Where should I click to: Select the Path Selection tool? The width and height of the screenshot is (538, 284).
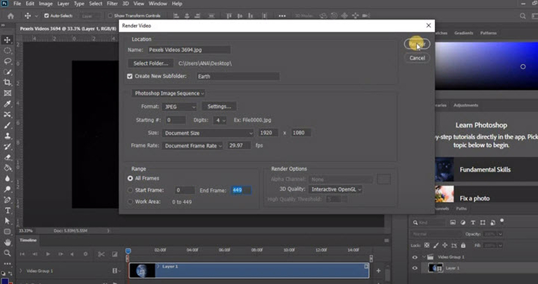[x=7, y=221]
